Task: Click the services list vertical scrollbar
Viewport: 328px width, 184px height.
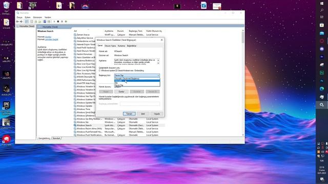Action: (243, 83)
